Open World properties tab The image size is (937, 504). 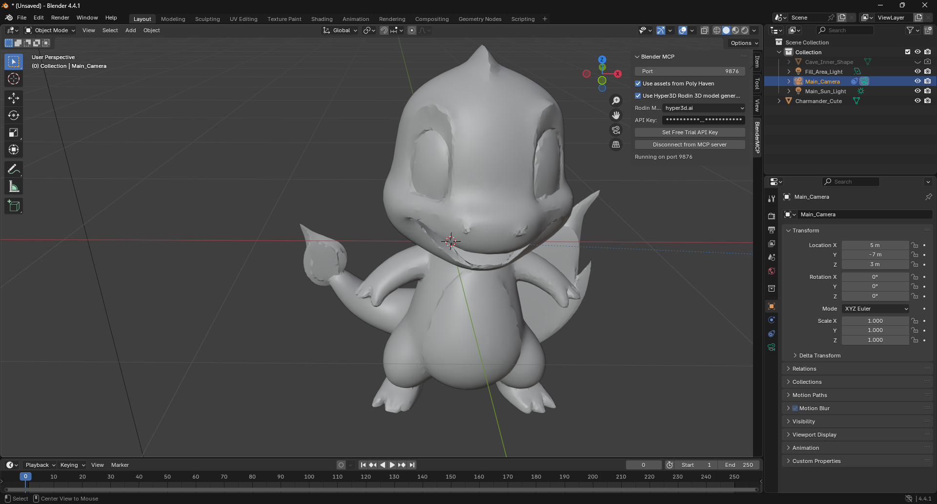pyautogui.click(x=772, y=271)
